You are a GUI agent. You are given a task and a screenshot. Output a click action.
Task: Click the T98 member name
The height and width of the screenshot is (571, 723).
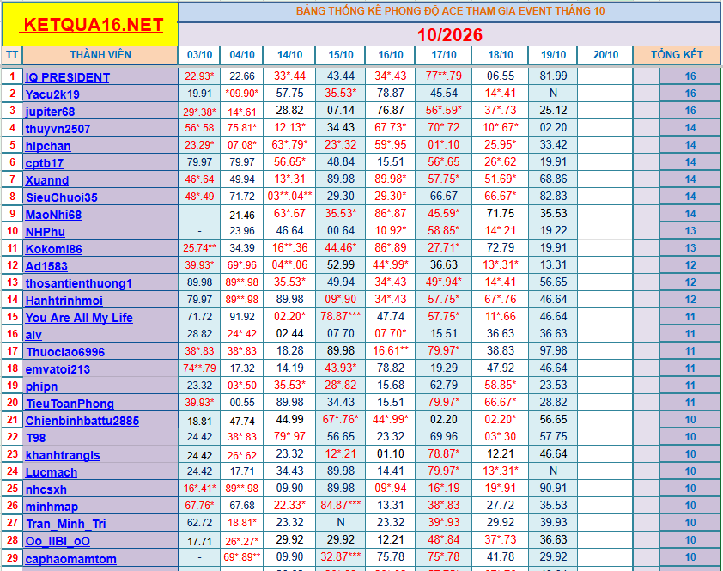coord(35,438)
